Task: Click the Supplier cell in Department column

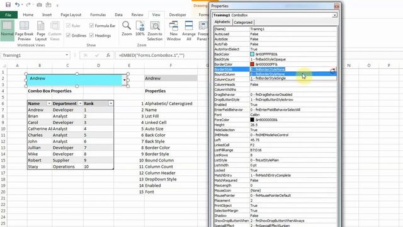Action: click(67, 160)
